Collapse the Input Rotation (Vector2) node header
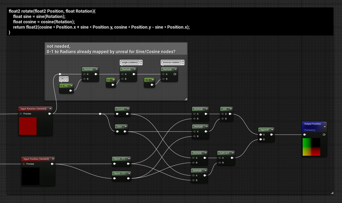Viewport: 342px width, 203px height. tap(50, 108)
